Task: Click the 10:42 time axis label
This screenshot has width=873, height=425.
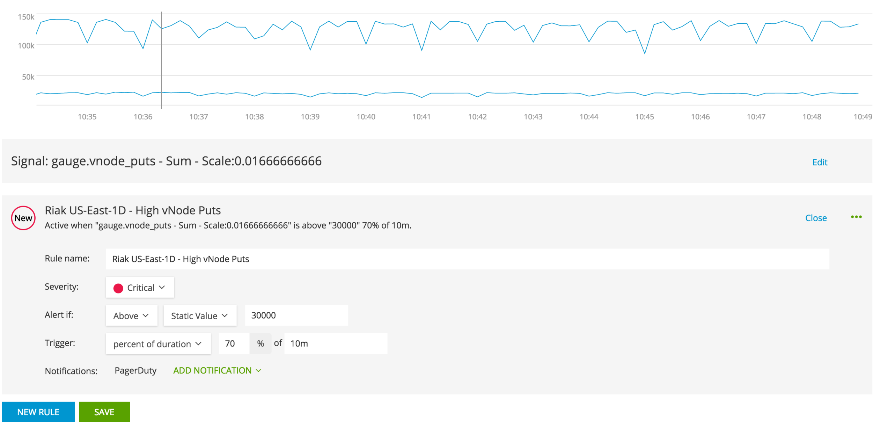Action: 477,117
